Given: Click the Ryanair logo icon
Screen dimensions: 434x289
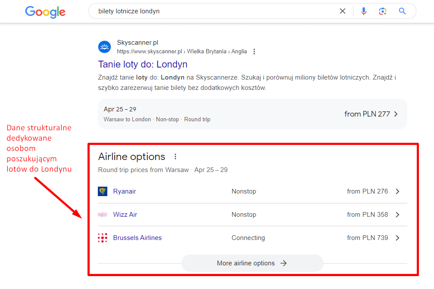Looking at the screenshot, I should 103,191.
